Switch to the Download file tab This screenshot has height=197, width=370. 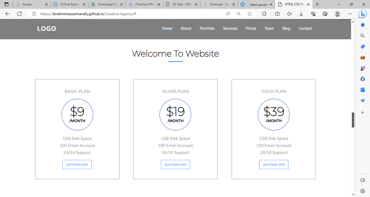tap(107, 4)
